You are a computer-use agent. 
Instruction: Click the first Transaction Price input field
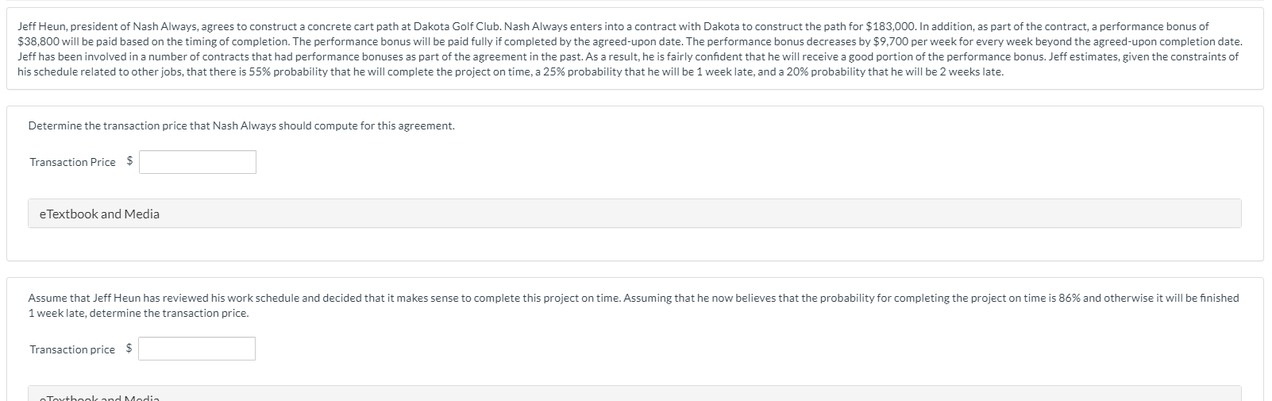coord(198,162)
